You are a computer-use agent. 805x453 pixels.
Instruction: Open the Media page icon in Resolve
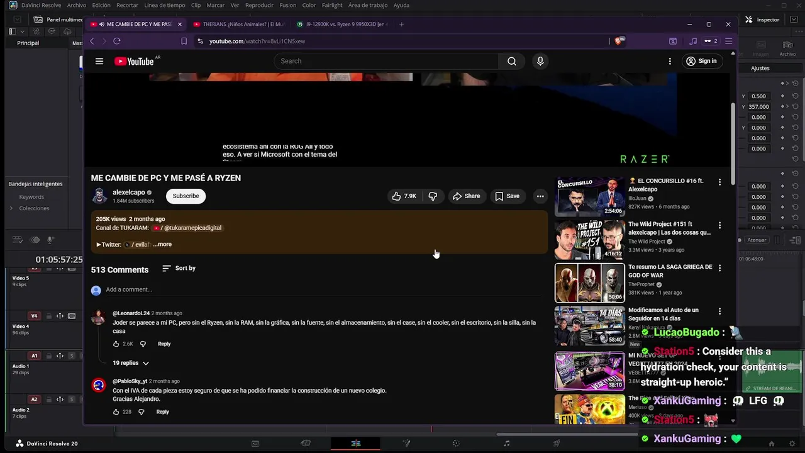pos(255,444)
